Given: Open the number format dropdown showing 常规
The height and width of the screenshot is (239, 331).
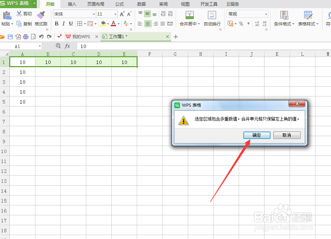Looking at the screenshot, I should click(x=266, y=13).
